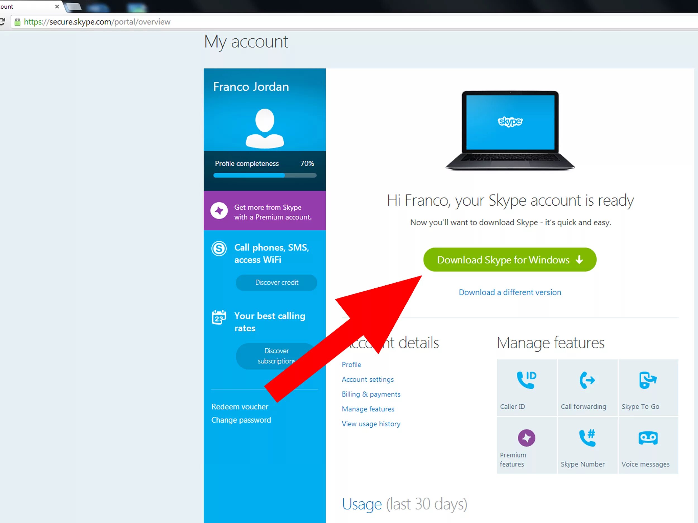The image size is (698, 523).
Task: Click the Caller ID phone icon
Action: [x=526, y=380]
